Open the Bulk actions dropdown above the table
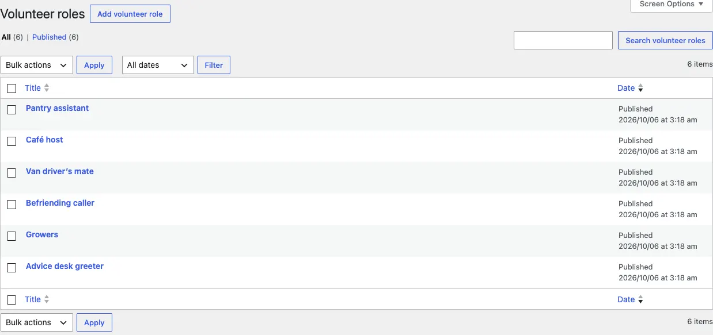713x335 pixels. tap(37, 65)
